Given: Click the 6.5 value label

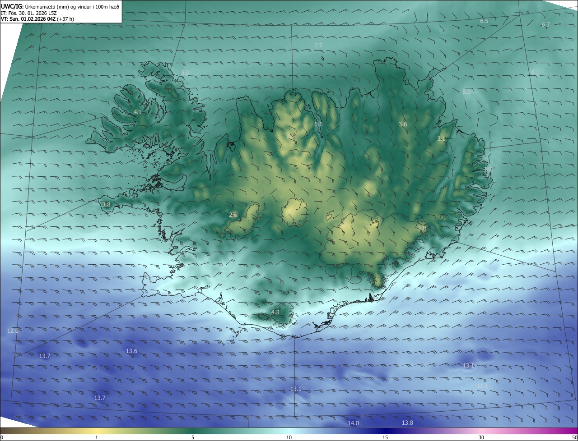Looking at the screenshot, I should pyautogui.click(x=484, y=21).
